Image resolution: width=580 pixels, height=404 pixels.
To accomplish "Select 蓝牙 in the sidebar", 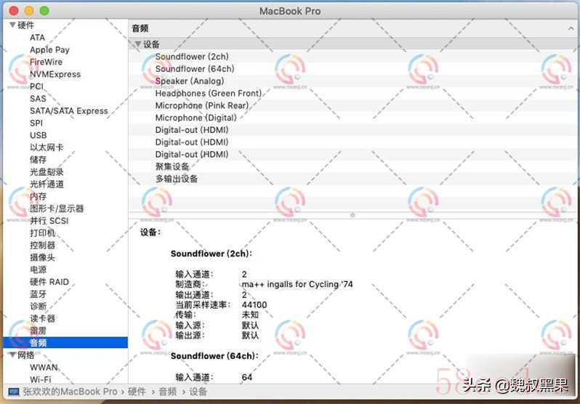I will coord(38,294).
